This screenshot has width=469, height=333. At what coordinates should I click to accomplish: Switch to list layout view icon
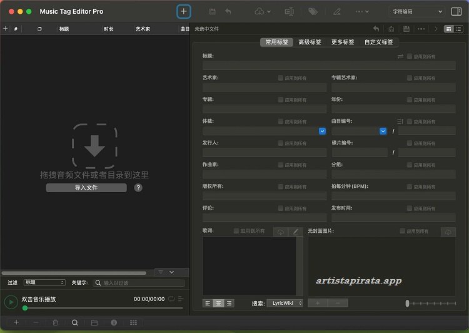point(458,29)
